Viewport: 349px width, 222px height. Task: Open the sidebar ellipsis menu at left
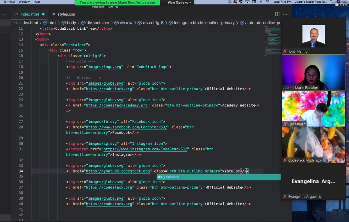(3, 14)
